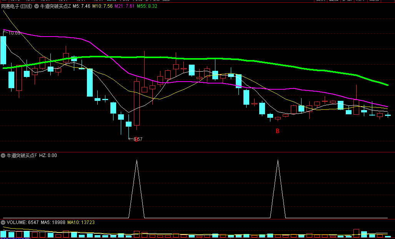Click the volume MA5: 18988 value

pyautogui.click(x=53, y=222)
